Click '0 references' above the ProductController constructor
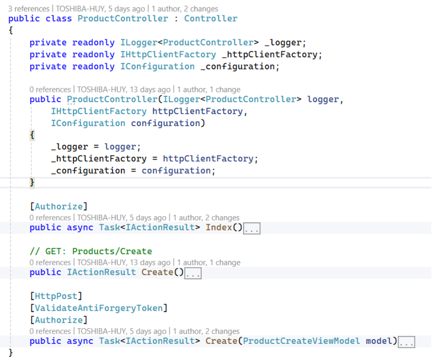Viewport: 432px width, 360px height. click(x=50, y=90)
